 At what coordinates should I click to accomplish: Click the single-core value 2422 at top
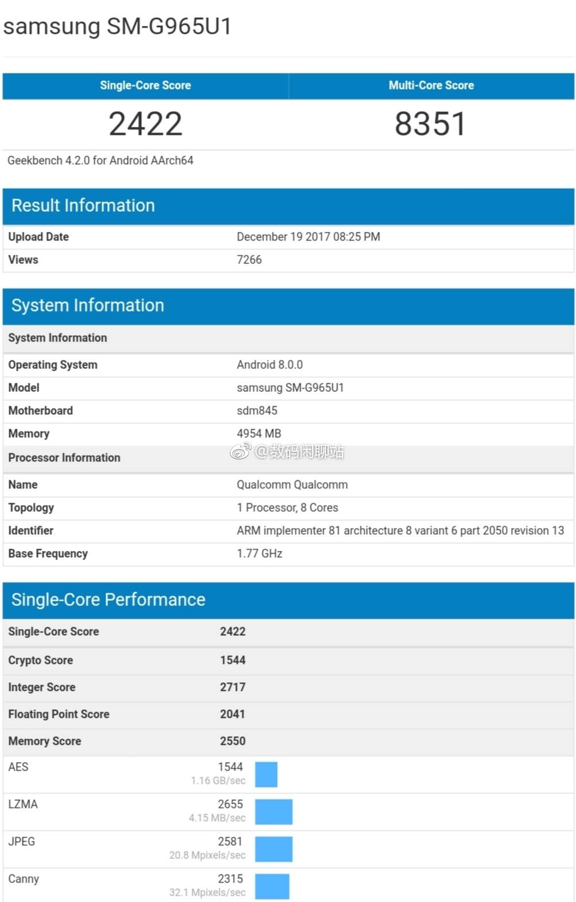coord(146,124)
